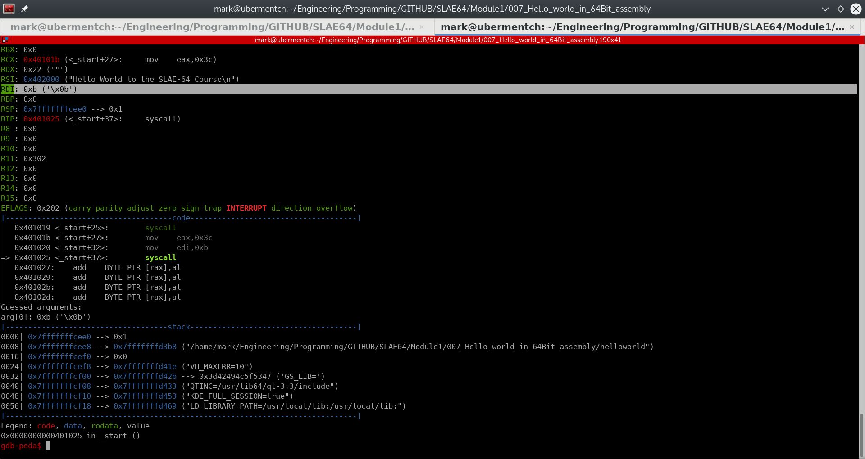
Task: Click the green "rodata" word in the Legend
Action: pos(105,426)
